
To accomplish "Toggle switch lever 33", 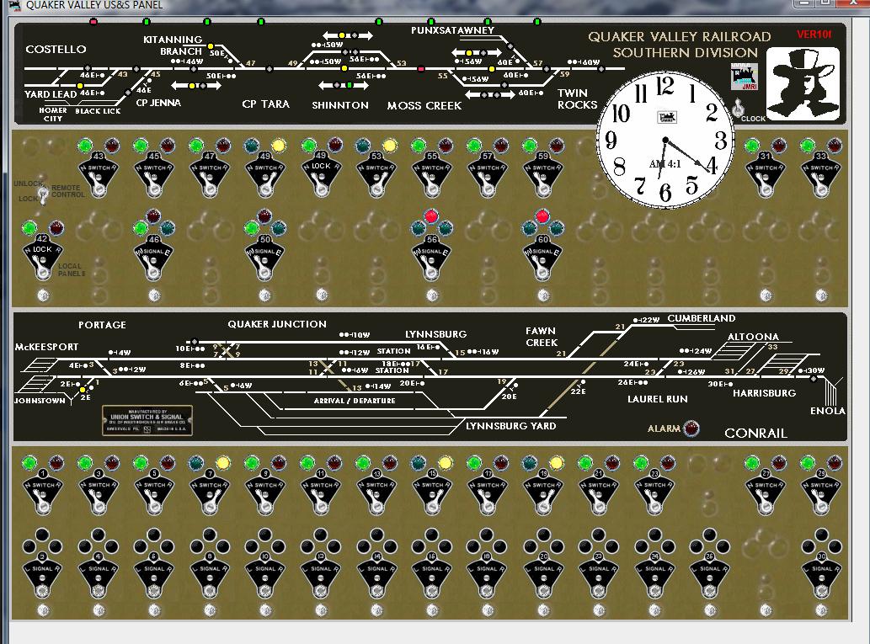I will pos(821,174).
